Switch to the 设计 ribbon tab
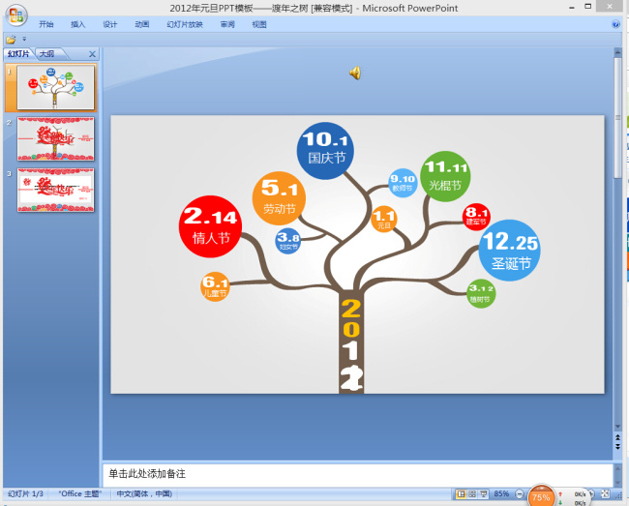Image resolution: width=629 pixels, height=506 pixels. (x=110, y=24)
